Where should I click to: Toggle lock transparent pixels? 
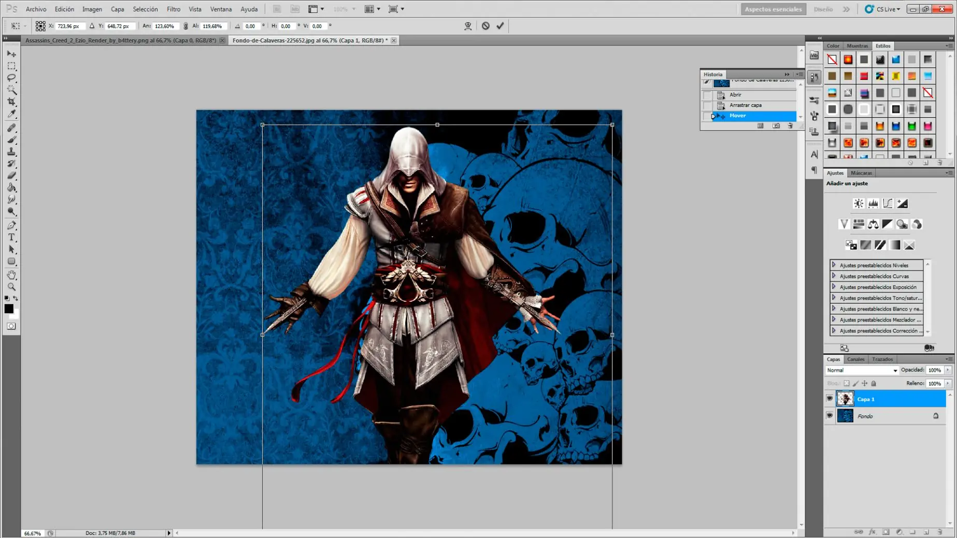coord(847,384)
